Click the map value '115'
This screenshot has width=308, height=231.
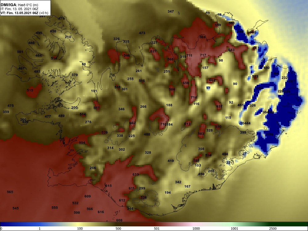(x=228, y=118)
